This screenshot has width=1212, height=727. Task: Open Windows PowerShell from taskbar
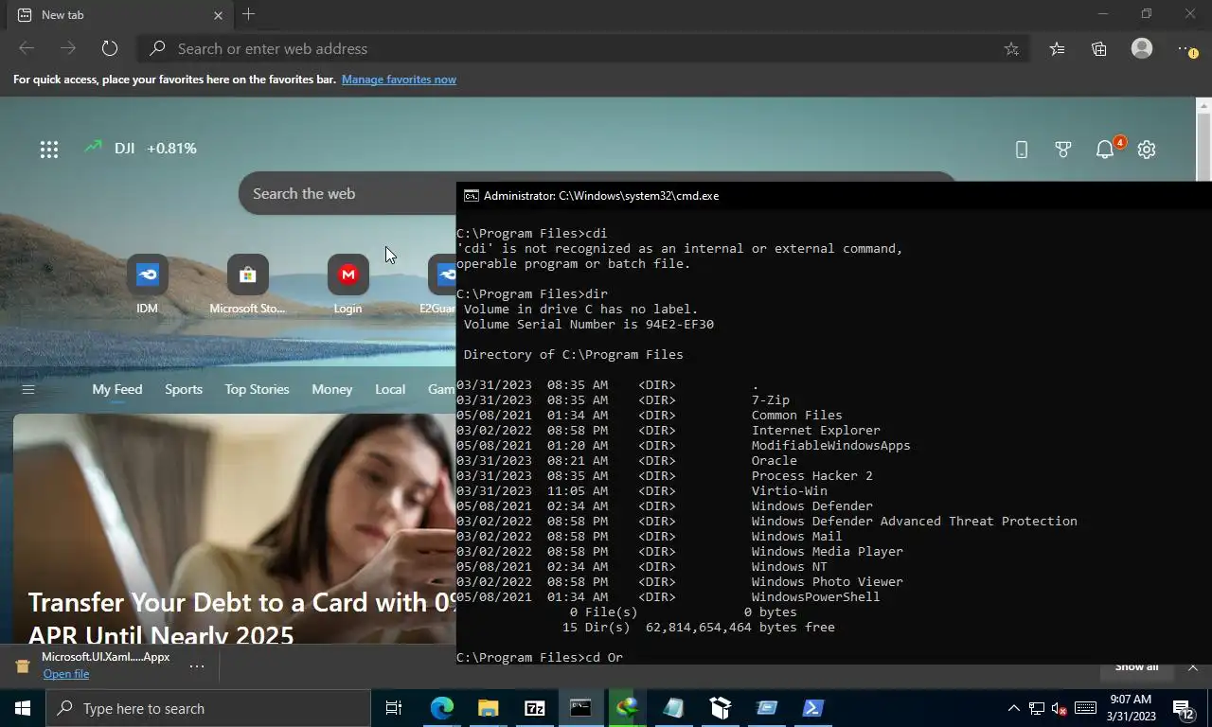tap(813, 708)
